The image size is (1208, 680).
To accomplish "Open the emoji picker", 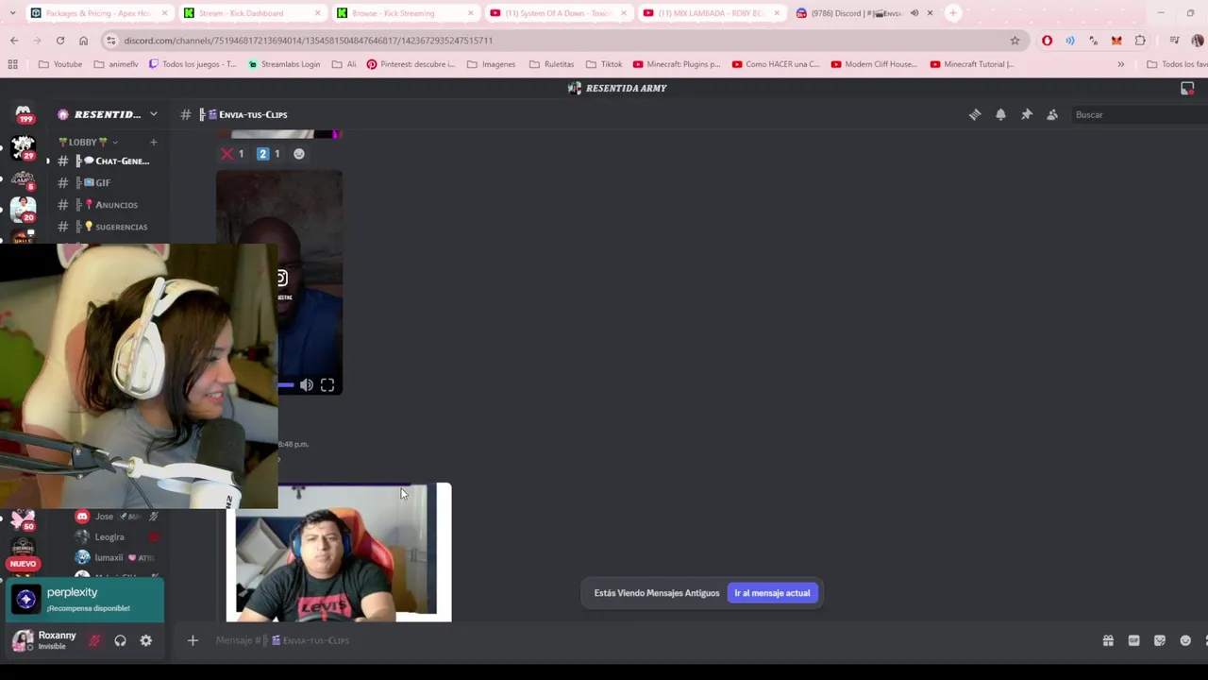I will coord(1185,640).
